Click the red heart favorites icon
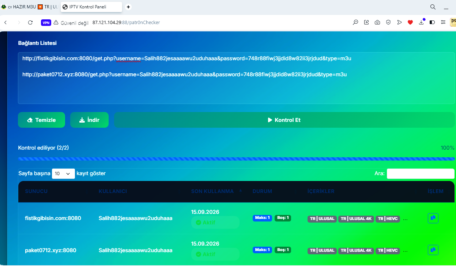Image resolution: width=456 pixels, height=266 pixels. click(410, 22)
